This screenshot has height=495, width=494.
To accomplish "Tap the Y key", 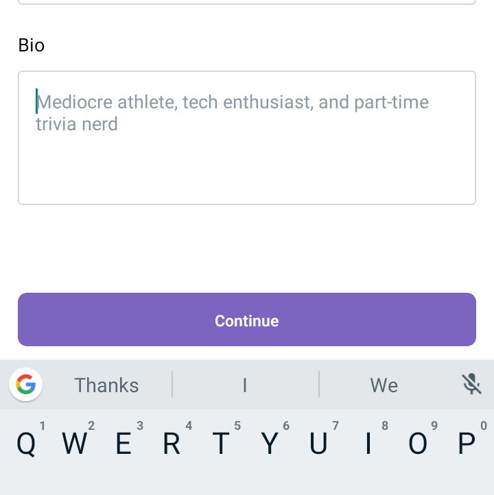I will [x=270, y=443].
